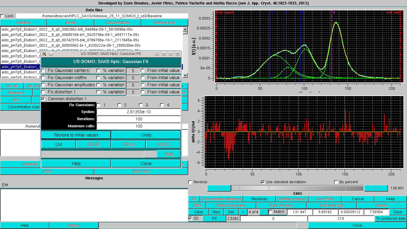Click the right arrow beside '4 of 4'
407x229 pixels.
click(x=264, y=212)
